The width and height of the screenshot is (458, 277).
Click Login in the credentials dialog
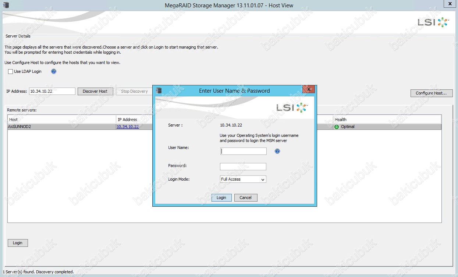(x=221, y=198)
